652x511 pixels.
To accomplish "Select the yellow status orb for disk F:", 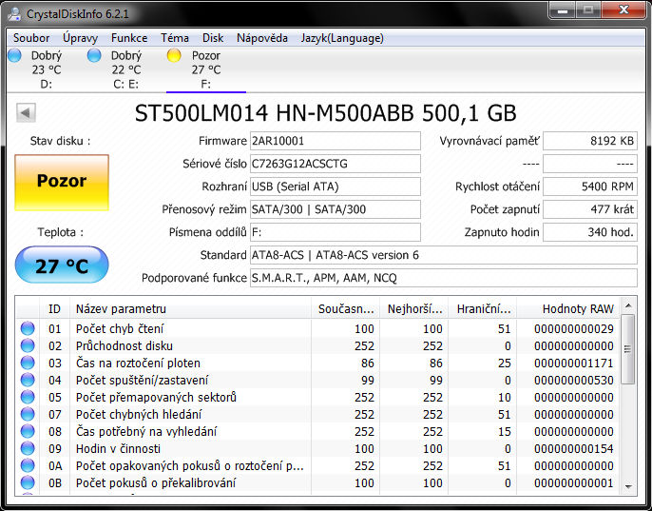I will [x=174, y=55].
